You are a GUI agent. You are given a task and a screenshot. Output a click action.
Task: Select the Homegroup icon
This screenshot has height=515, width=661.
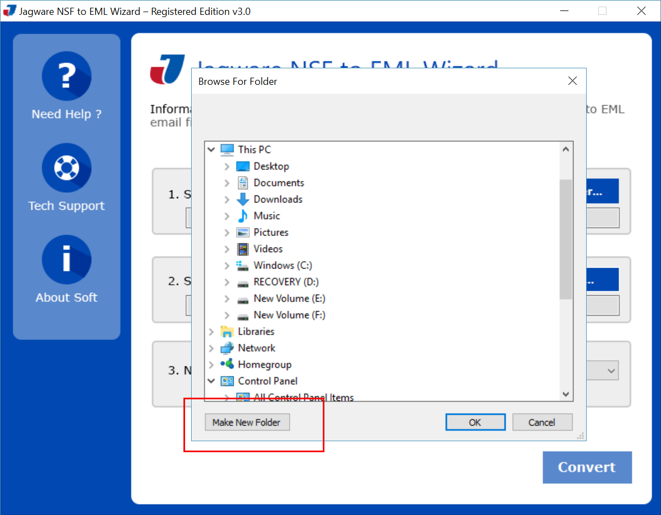(x=227, y=364)
